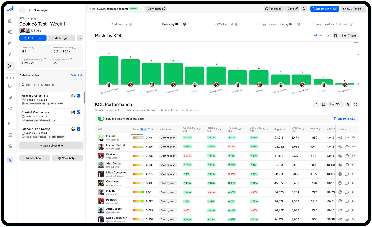Open the Bitcoin token sidebar icon

10,55
